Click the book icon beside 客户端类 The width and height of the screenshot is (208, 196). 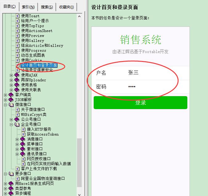[11, 95]
